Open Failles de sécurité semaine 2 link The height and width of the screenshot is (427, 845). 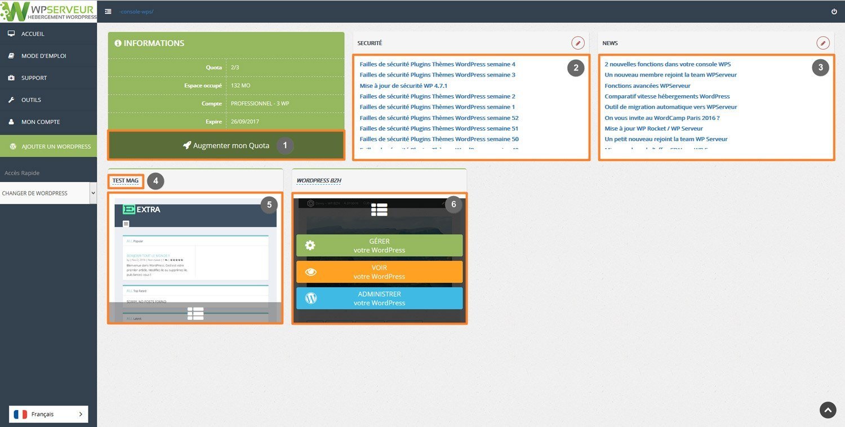click(x=438, y=96)
